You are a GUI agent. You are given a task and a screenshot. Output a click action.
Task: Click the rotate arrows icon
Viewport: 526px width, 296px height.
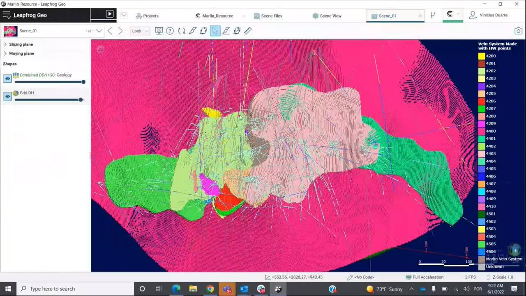click(x=182, y=31)
